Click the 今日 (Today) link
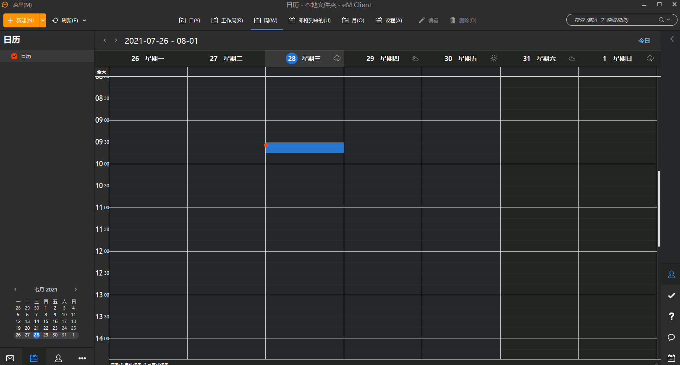Image resolution: width=680 pixels, height=365 pixels. (644, 41)
